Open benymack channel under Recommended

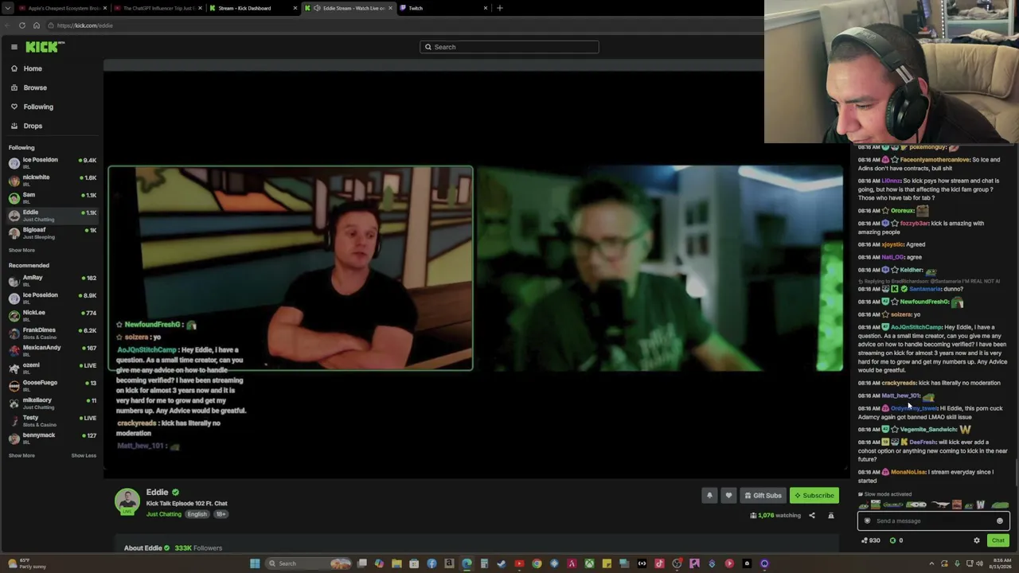pos(52,437)
